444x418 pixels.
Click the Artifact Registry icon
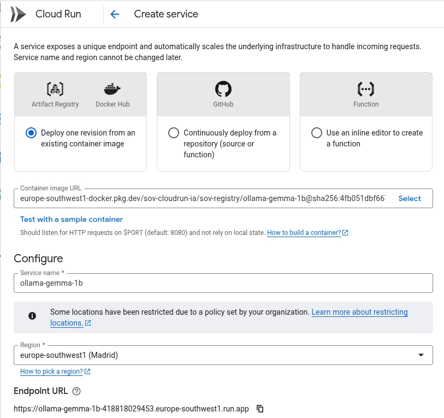[55, 89]
